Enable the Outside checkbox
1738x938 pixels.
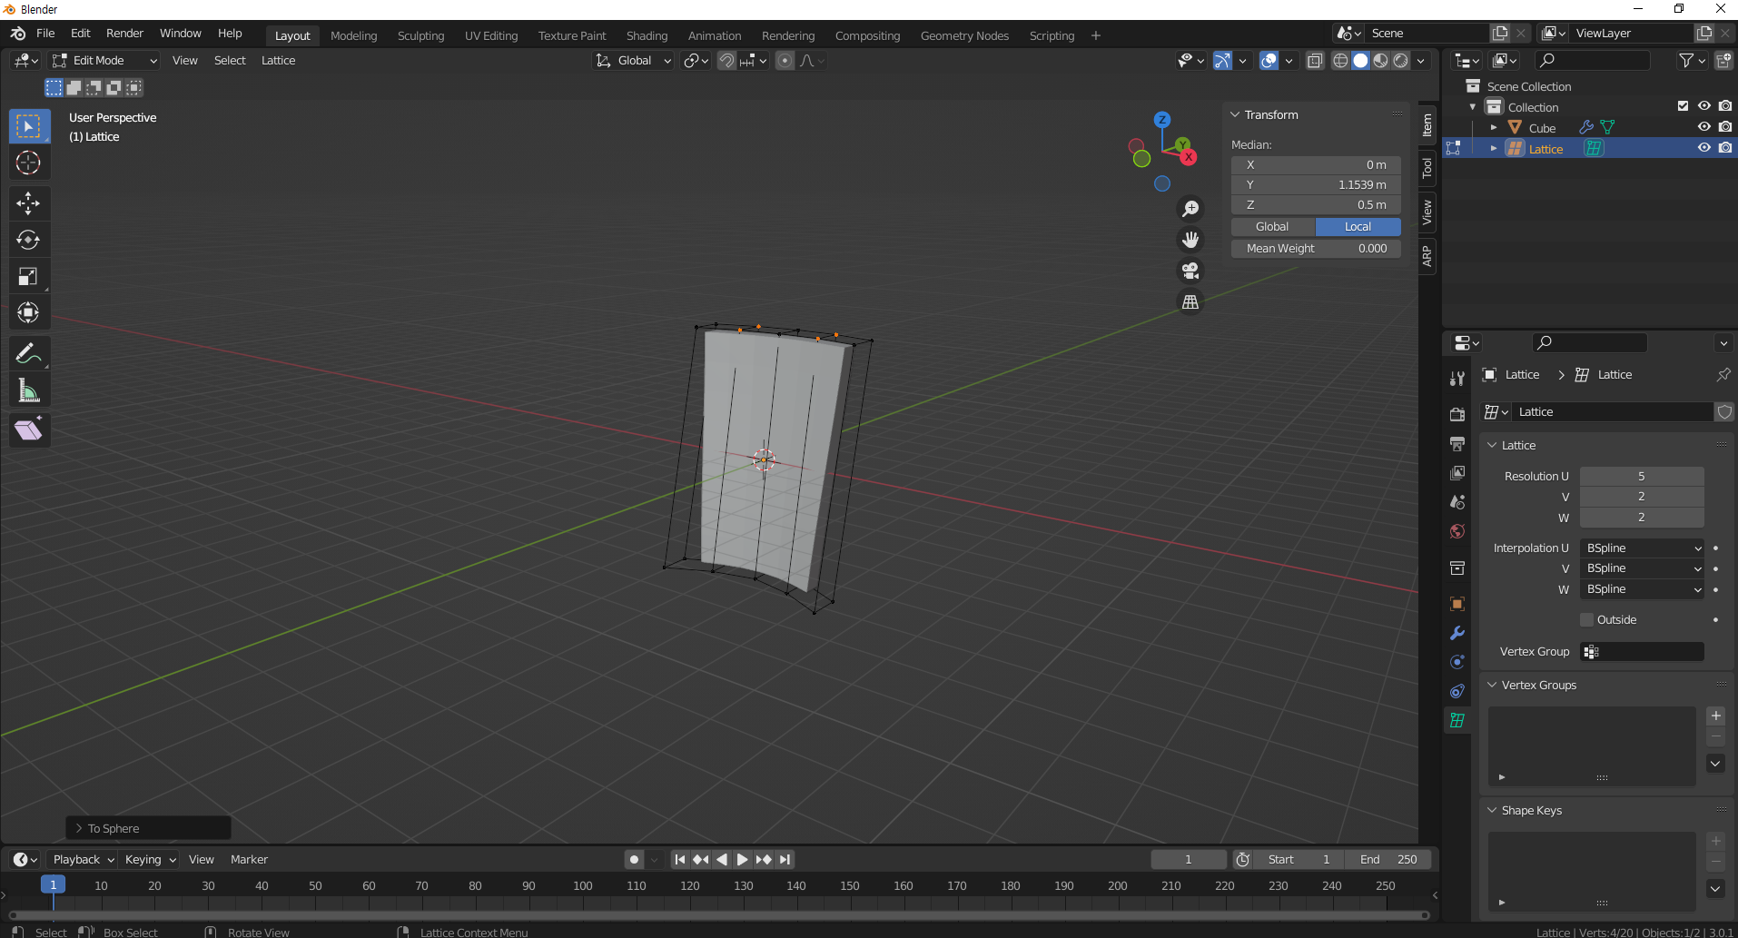pos(1587,619)
